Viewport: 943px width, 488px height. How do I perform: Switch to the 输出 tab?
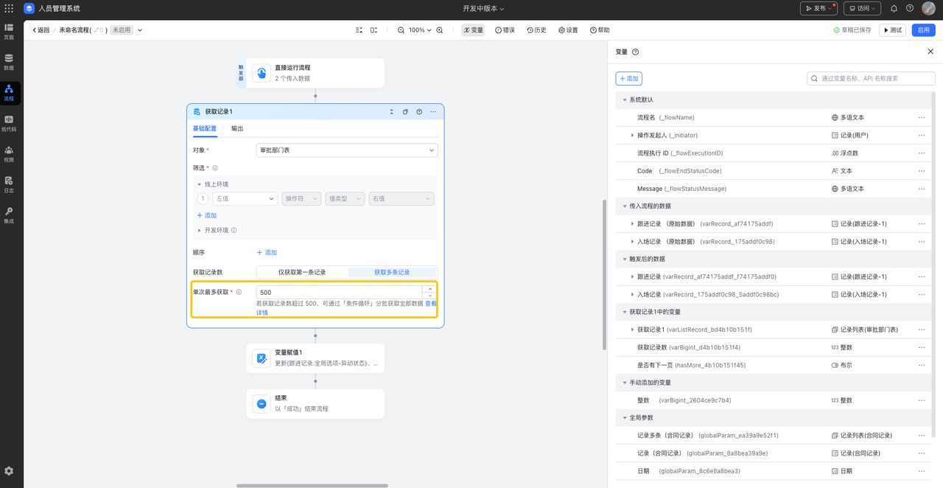click(x=237, y=128)
